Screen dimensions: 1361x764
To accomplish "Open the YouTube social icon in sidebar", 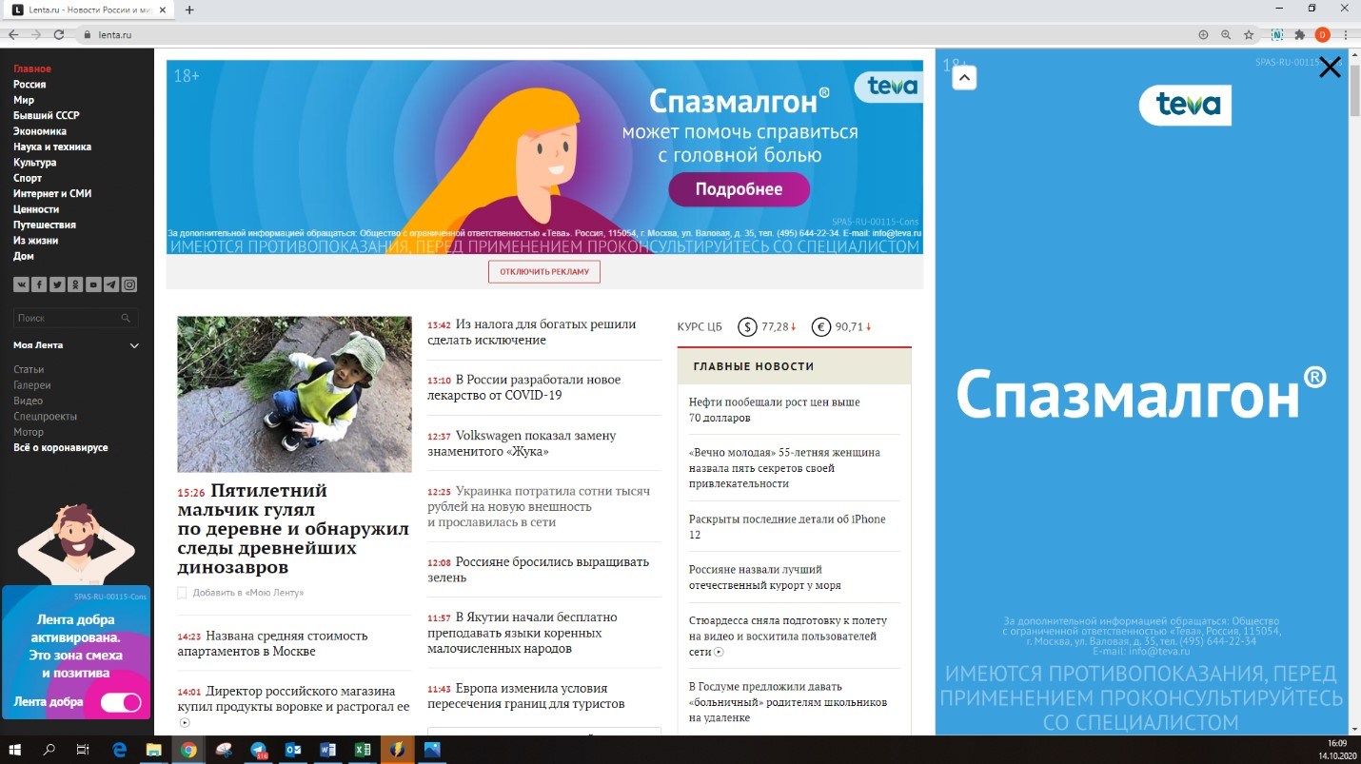I will coord(93,284).
